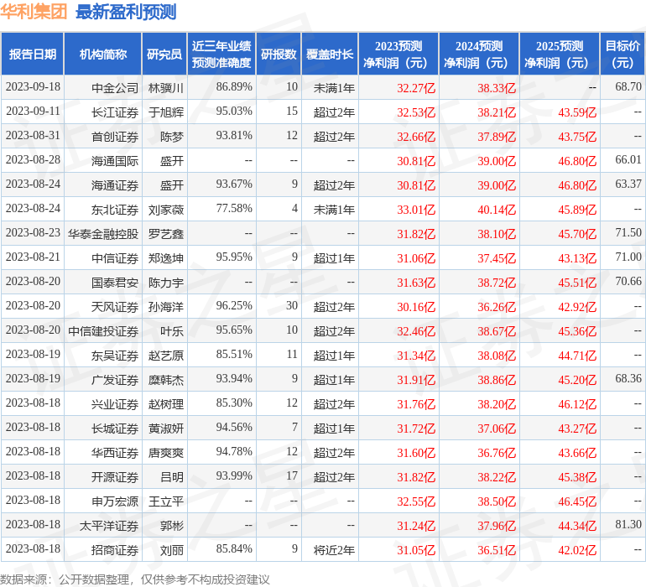Click accuracy value 86.89%
The image size is (646, 587).
click(234, 87)
